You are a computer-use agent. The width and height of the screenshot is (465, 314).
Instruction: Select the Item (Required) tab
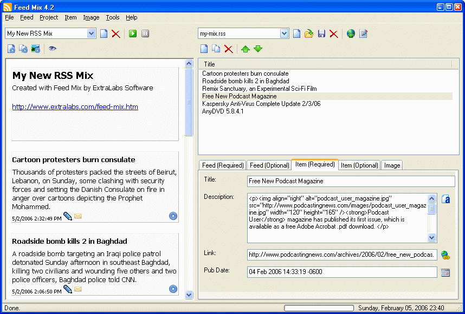315,164
